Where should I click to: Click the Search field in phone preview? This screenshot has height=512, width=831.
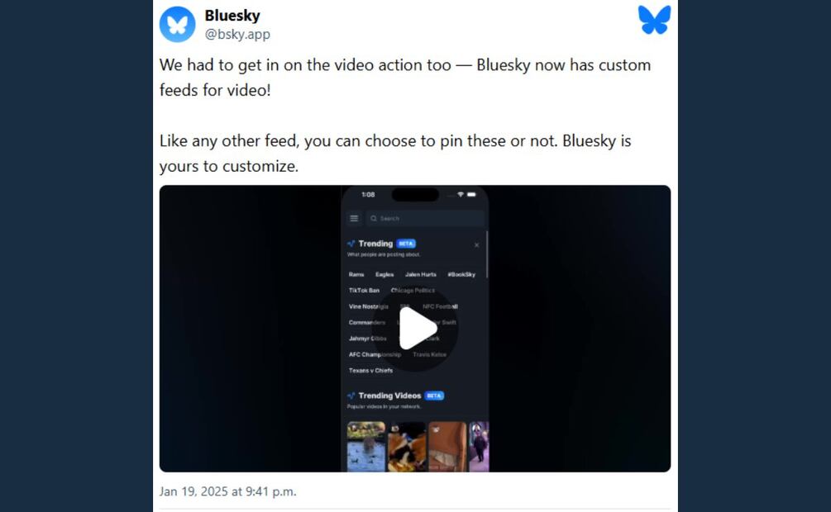click(425, 218)
